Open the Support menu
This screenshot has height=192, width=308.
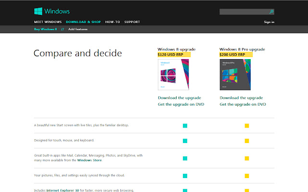pos(132,22)
